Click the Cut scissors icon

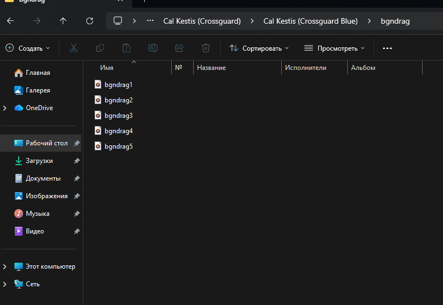coord(74,48)
